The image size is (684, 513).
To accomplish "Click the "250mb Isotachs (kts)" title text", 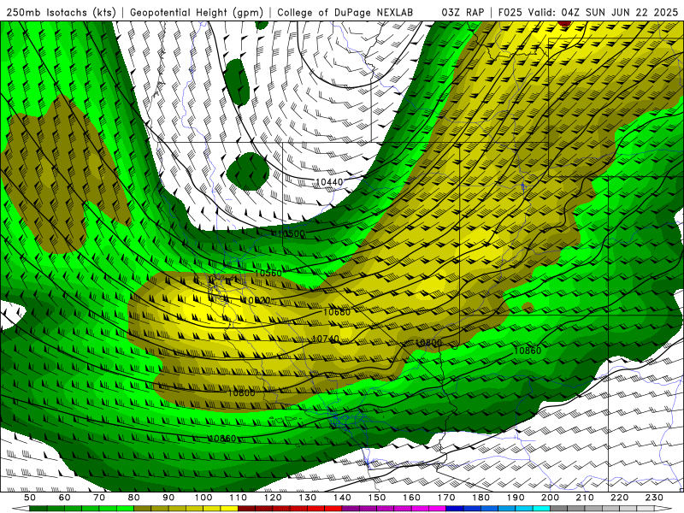I will point(62,12).
